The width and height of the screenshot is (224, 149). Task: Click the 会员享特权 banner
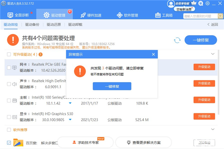point(183,3)
